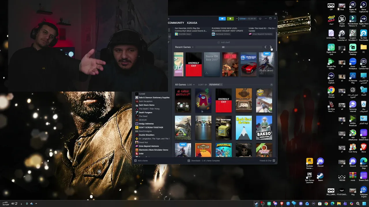
Task: Select Dodgy Deliveries in game list
Action: click(x=144, y=124)
